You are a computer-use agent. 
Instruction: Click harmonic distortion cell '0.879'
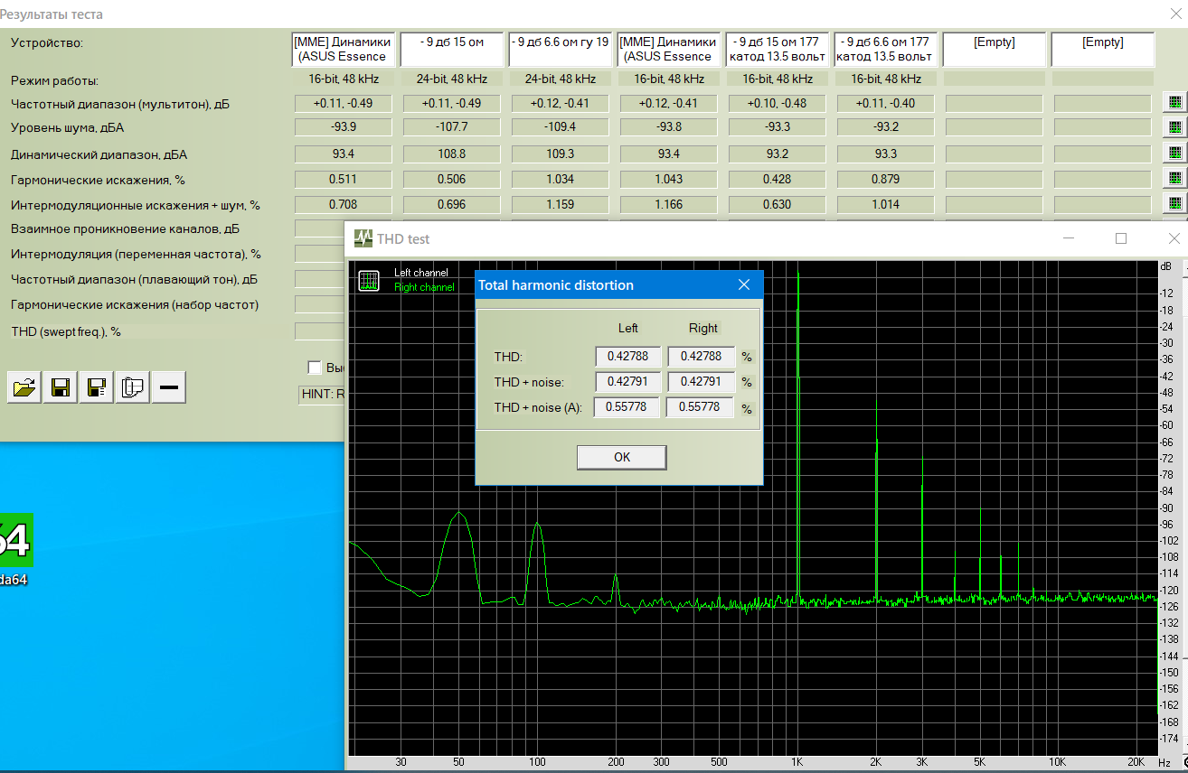(x=886, y=179)
